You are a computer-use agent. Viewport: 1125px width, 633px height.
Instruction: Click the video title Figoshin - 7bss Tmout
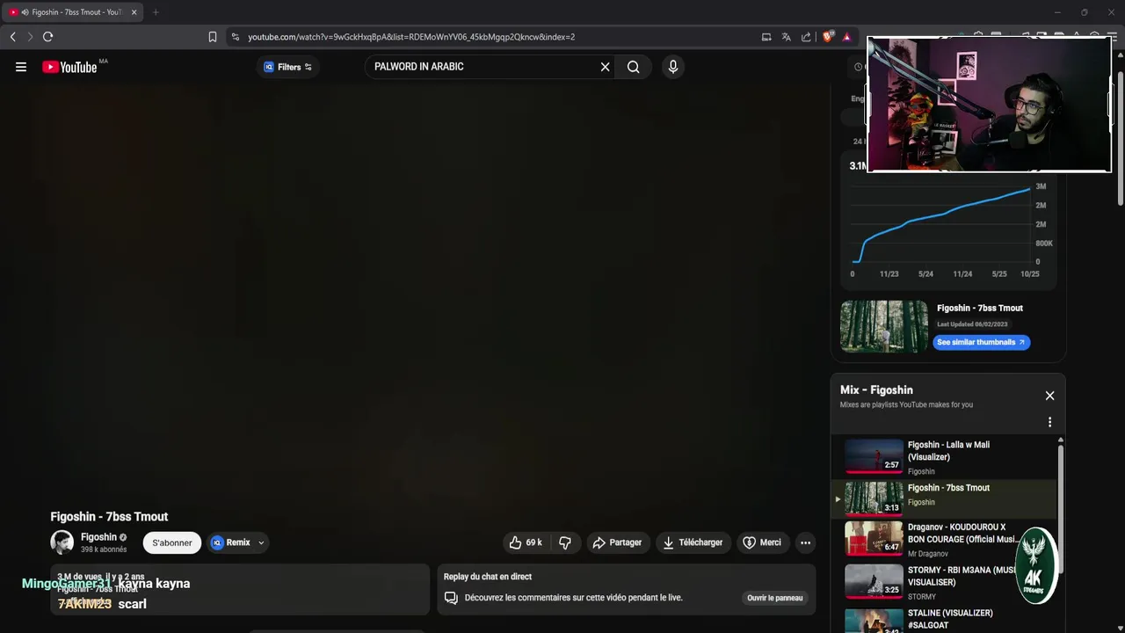tap(109, 517)
